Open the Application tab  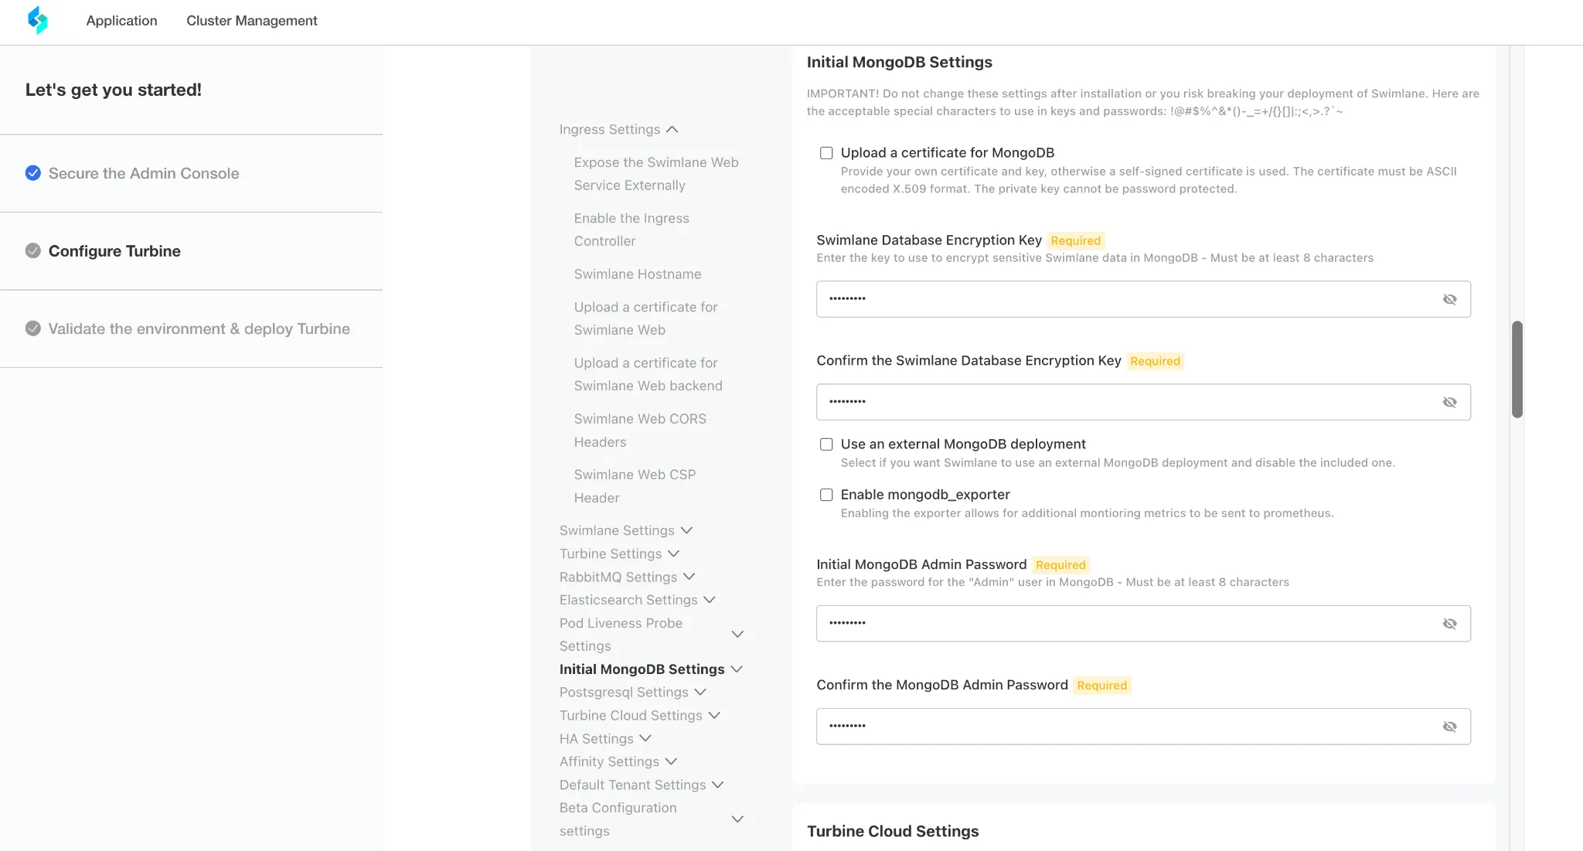[121, 21]
